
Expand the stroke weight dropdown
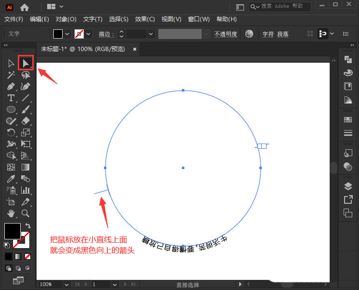point(151,34)
